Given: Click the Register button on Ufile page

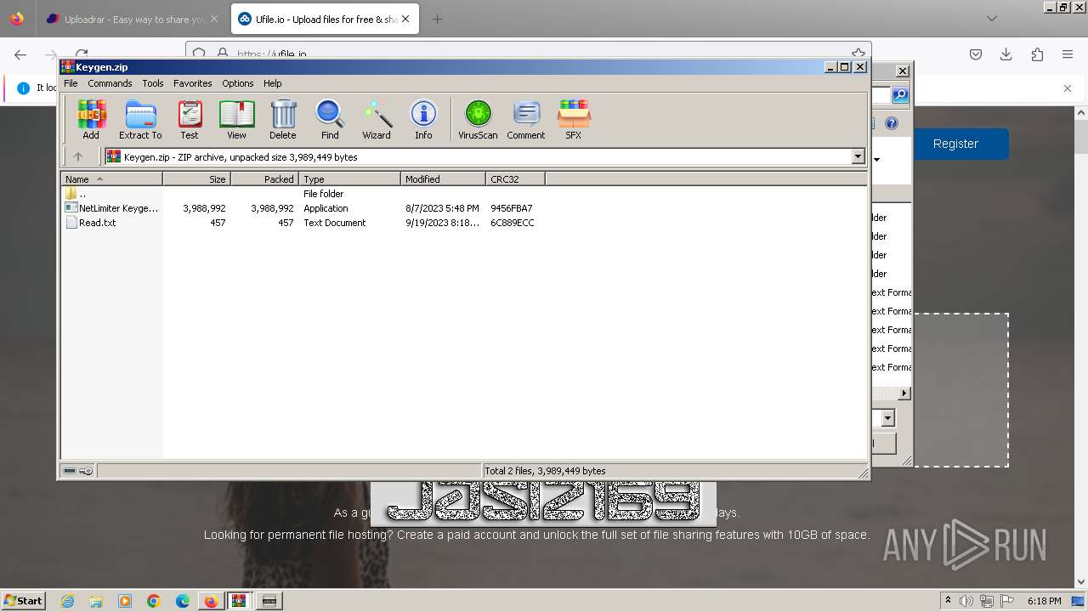Looking at the screenshot, I should (x=956, y=144).
